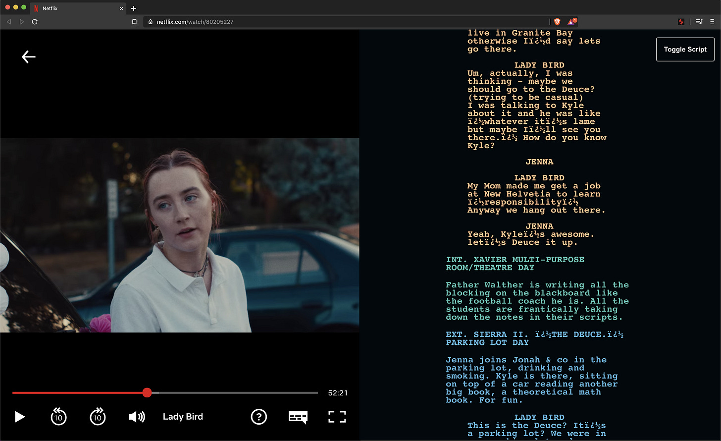Image resolution: width=721 pixels, height=441 pixels.
Task: View site security lock info
Action: (x=151, y=22)
